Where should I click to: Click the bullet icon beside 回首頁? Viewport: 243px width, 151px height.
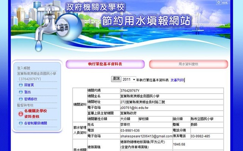[x=21, y=85]
